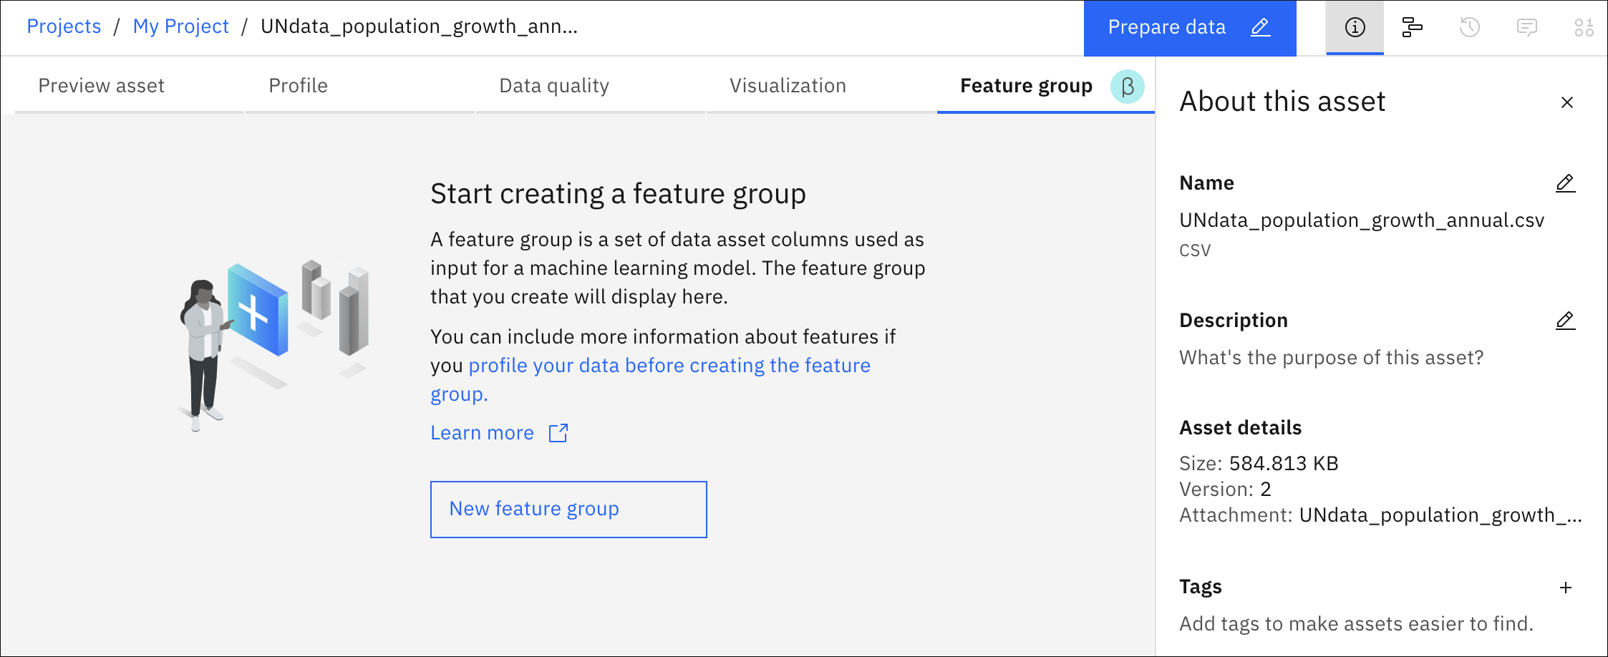
Task: Close the About this asset panel
Action: pyautogui.click(x=1566, y=102)
